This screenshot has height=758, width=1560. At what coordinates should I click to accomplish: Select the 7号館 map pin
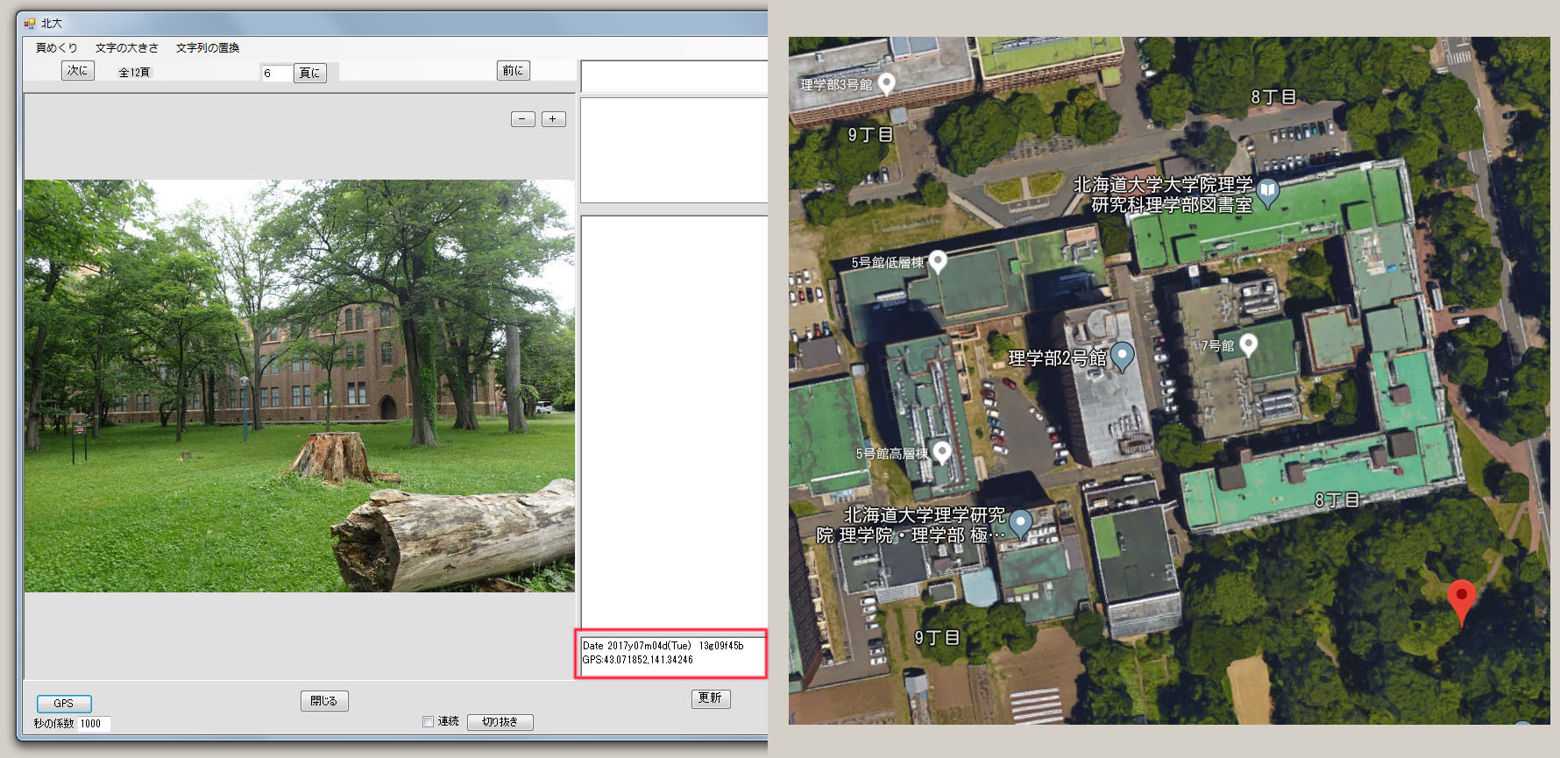[1248, 344]
